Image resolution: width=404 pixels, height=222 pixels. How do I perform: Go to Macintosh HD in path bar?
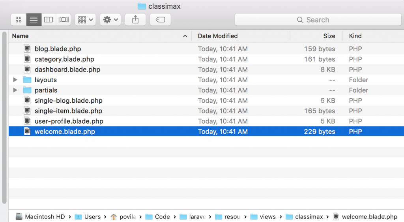(x=41, y=216)
